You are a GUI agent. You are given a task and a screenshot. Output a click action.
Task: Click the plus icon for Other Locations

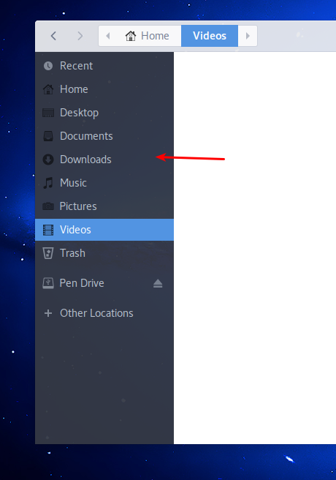(x=48, y=313)
